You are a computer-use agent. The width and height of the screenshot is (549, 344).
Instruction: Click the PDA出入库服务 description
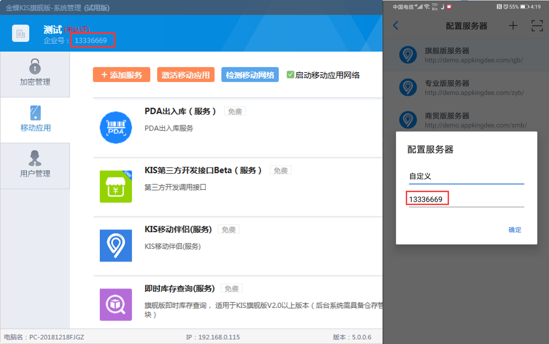pos(169,128)
